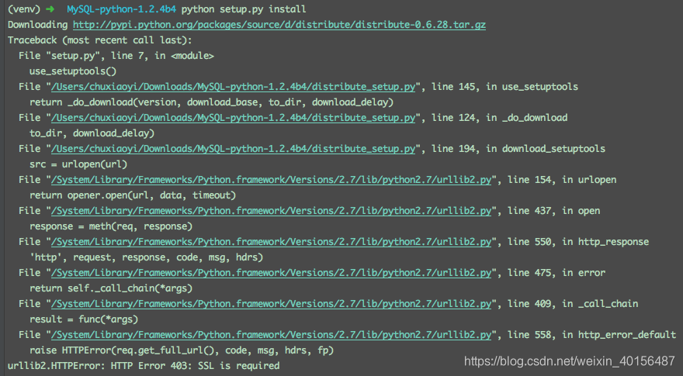The image size is (683, 376).
Task: Click the 'MySQL-python-1.2.4b4' prompt directory name
Action: [x=122, y=9]
